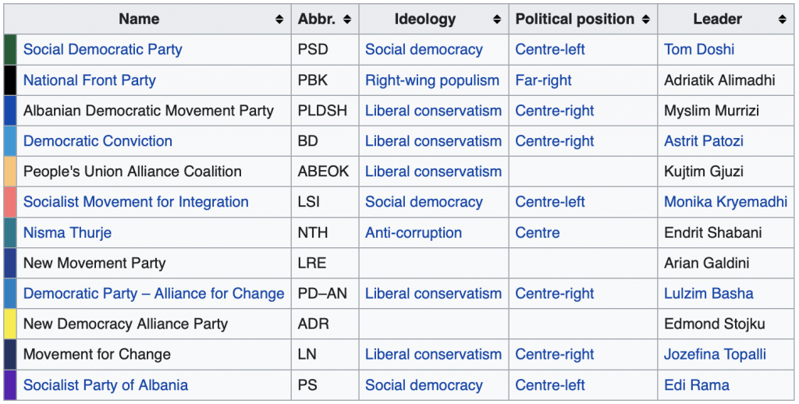Click purple swatch beside Socialist Party of Albania

(x=9, y=385)
